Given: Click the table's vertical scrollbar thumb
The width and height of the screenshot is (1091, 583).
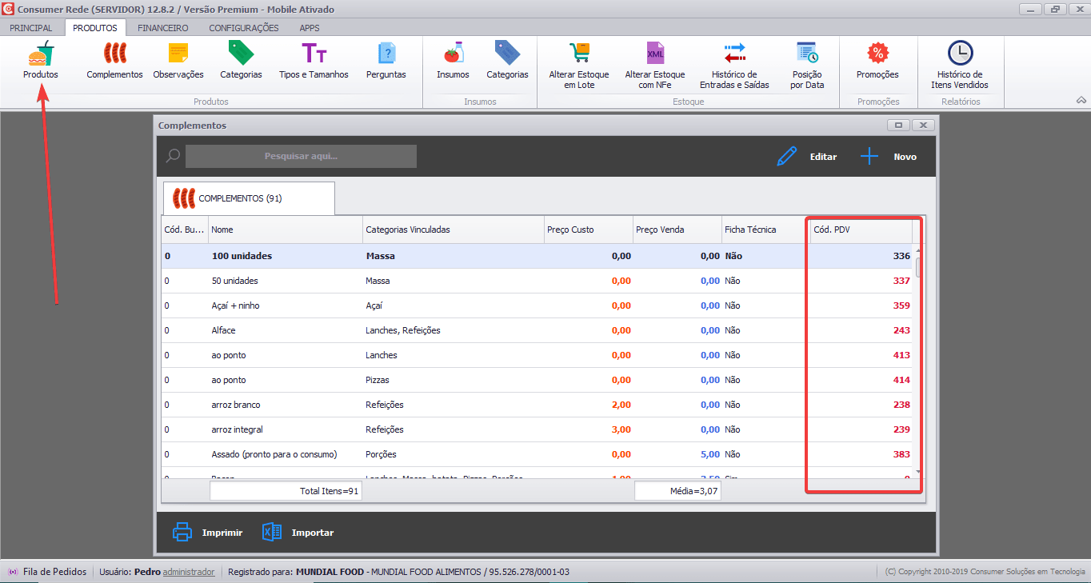Looking at the screenshot, I should [x=919, y=267].
